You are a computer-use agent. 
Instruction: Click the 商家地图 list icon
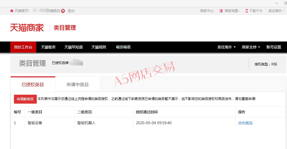[x=221, y=11]
